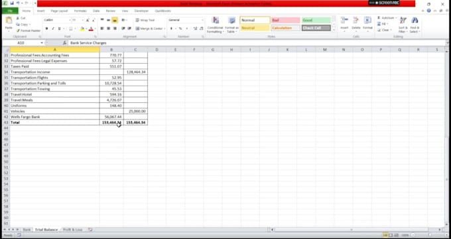451x239 pixels.
Task: Click the Format Painter brush
Action: [x=28, y=31]
